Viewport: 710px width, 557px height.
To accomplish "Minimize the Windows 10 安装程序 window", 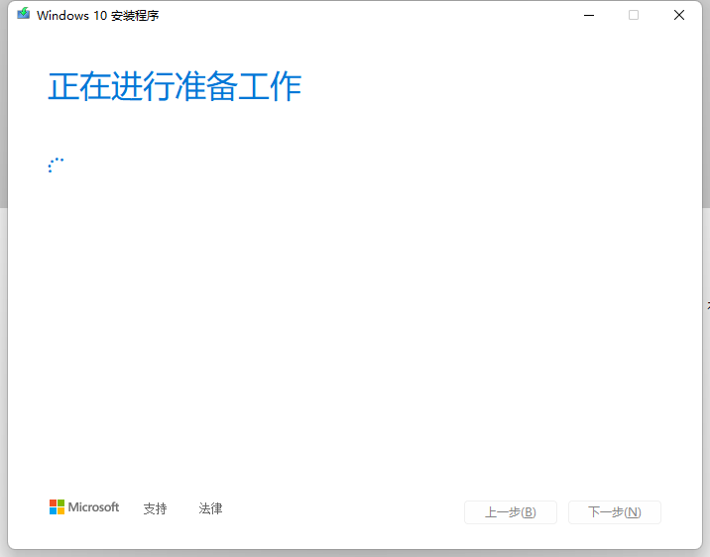I will (589, 16).
